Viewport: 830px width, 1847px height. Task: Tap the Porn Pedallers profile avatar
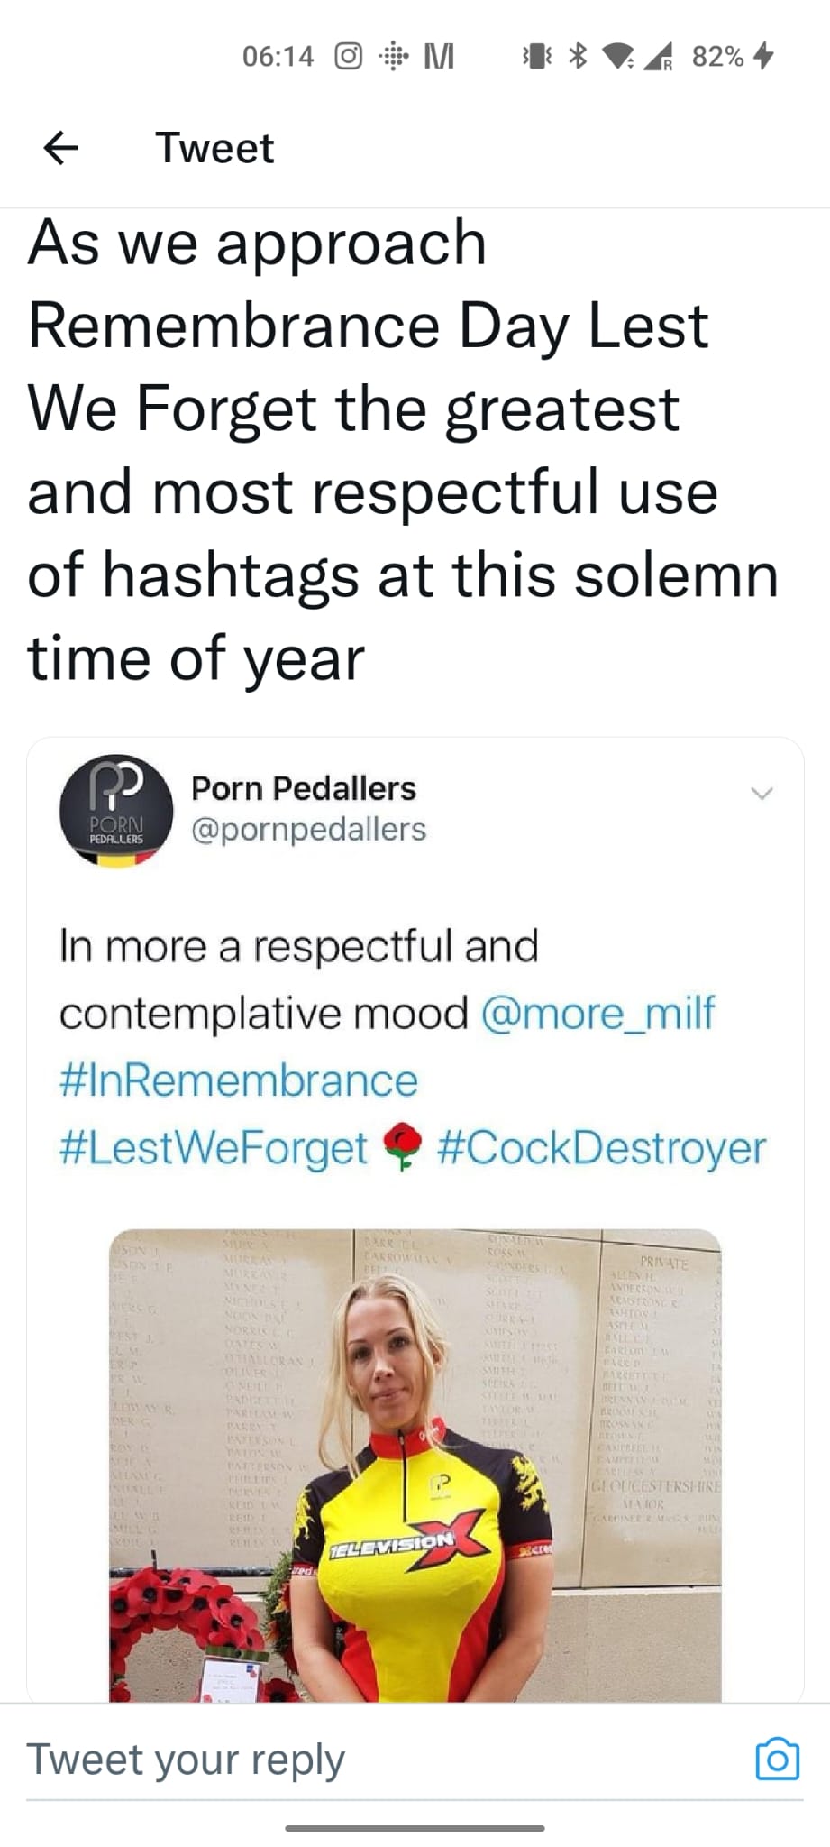coord(115,811)
